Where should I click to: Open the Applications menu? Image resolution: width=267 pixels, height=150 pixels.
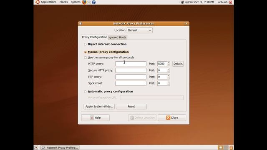pyautogui.click(x=48, y=2)
